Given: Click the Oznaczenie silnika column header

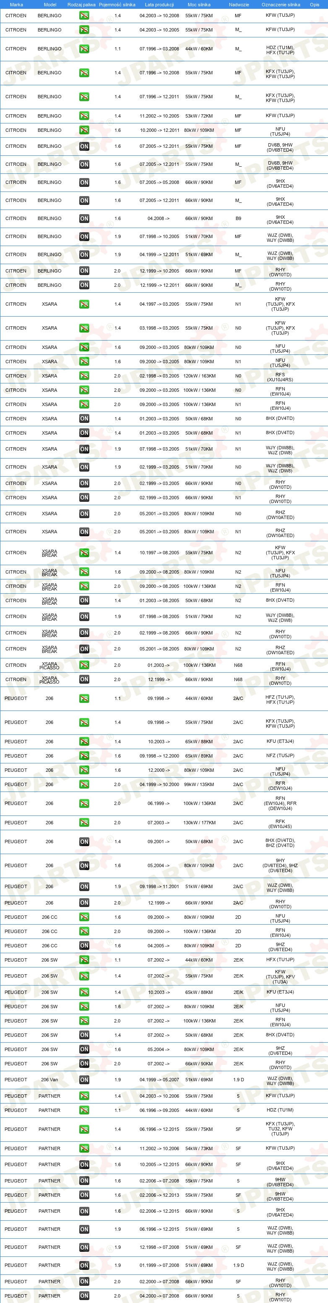Looking at the screenshot, I should click(x=281, y=5).
